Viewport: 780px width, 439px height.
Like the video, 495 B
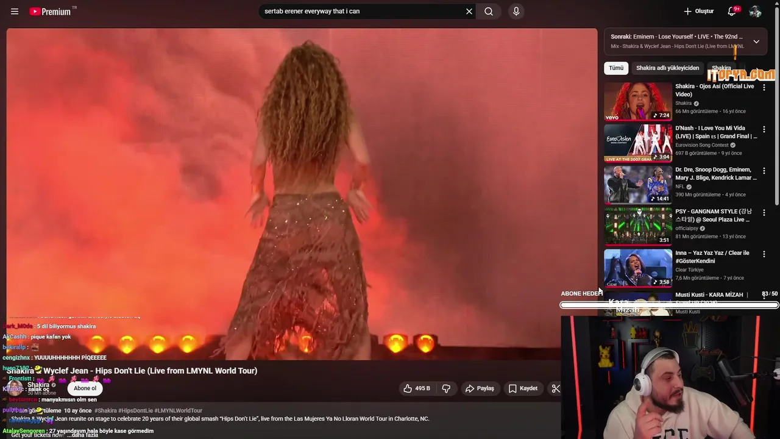416,388
